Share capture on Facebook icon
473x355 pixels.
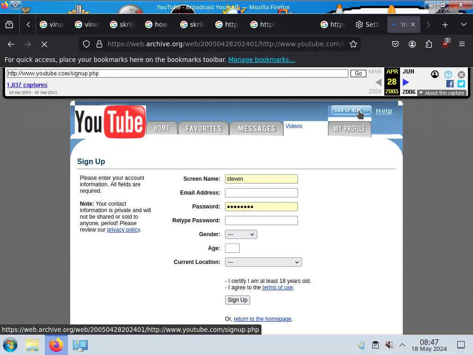(449, 84)
